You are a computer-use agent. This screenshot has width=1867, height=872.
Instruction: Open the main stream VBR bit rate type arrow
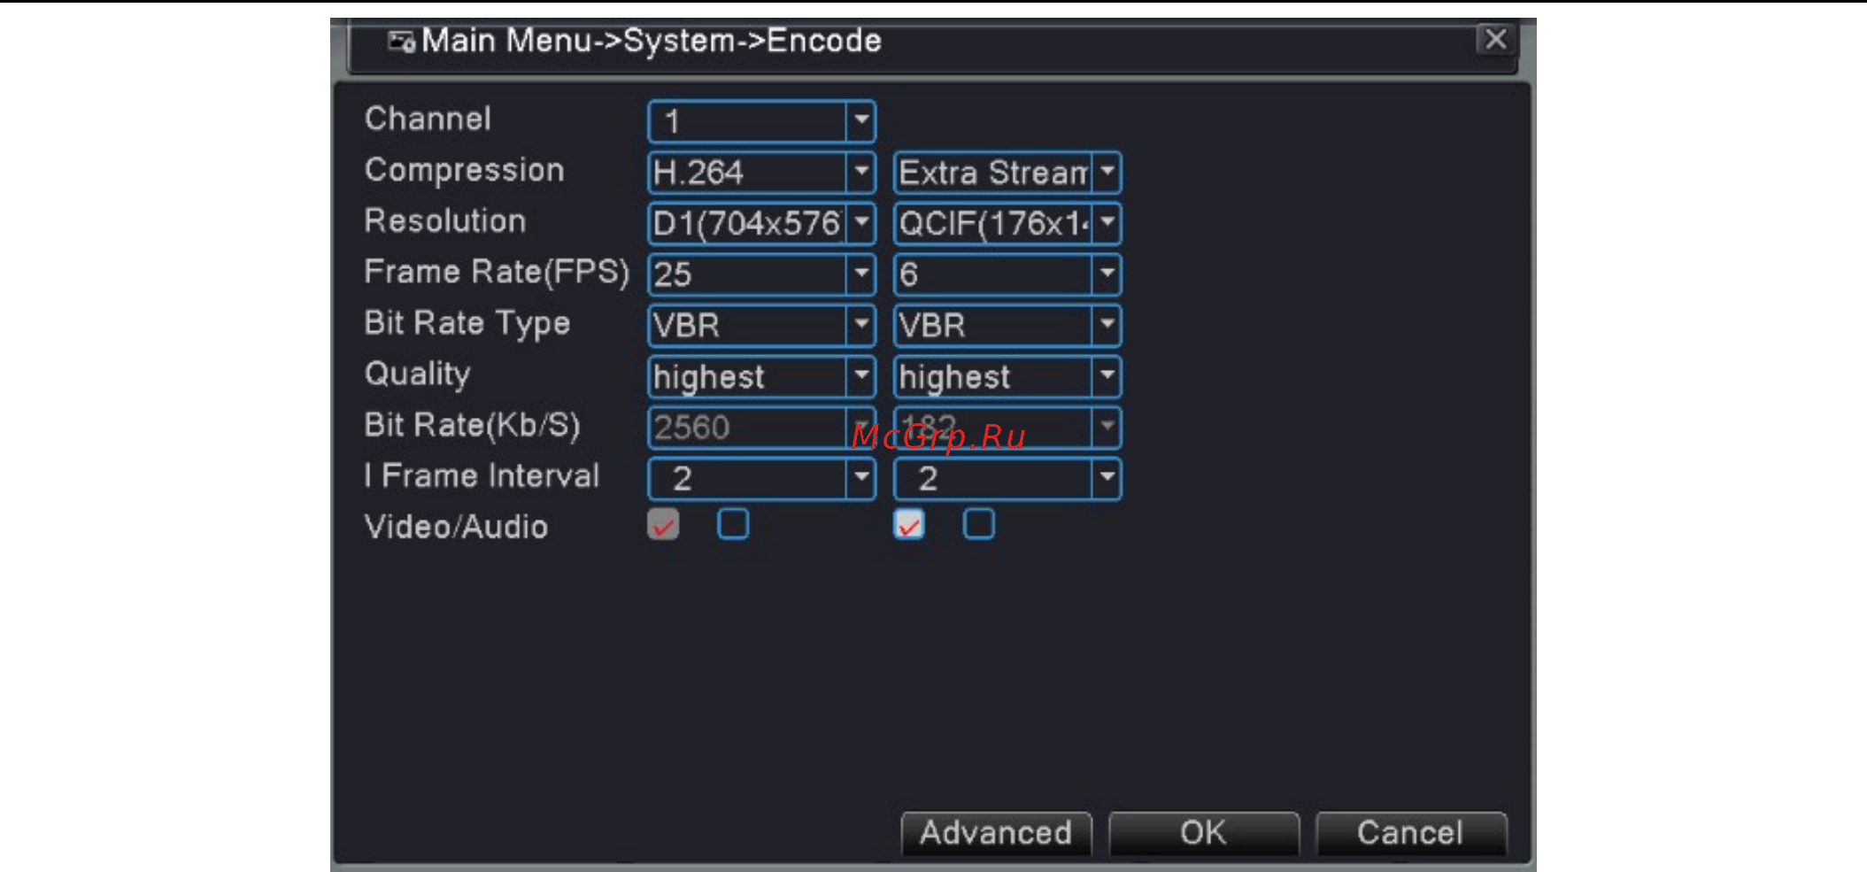tap(860, 325)
